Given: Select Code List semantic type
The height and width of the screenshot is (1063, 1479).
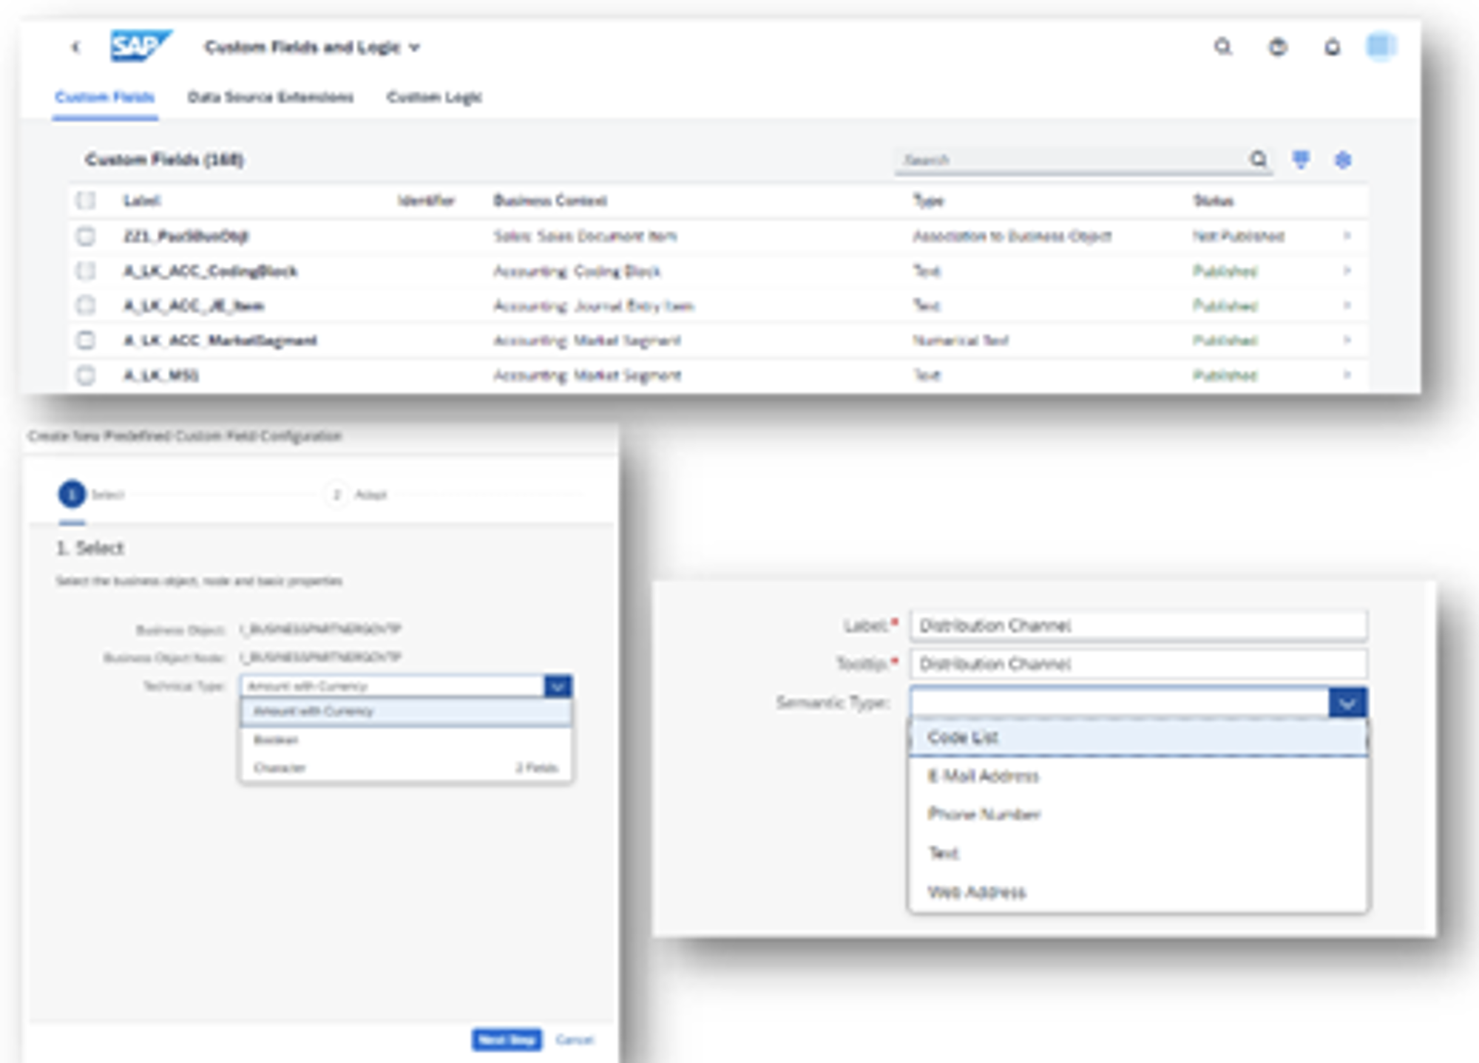Looking at the screenshot, I should [x=1138, y=737].
